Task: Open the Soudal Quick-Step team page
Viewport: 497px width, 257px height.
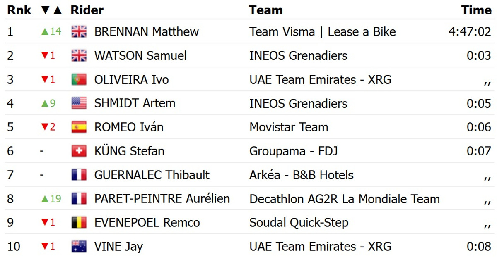Action: (x=299, y=223)
